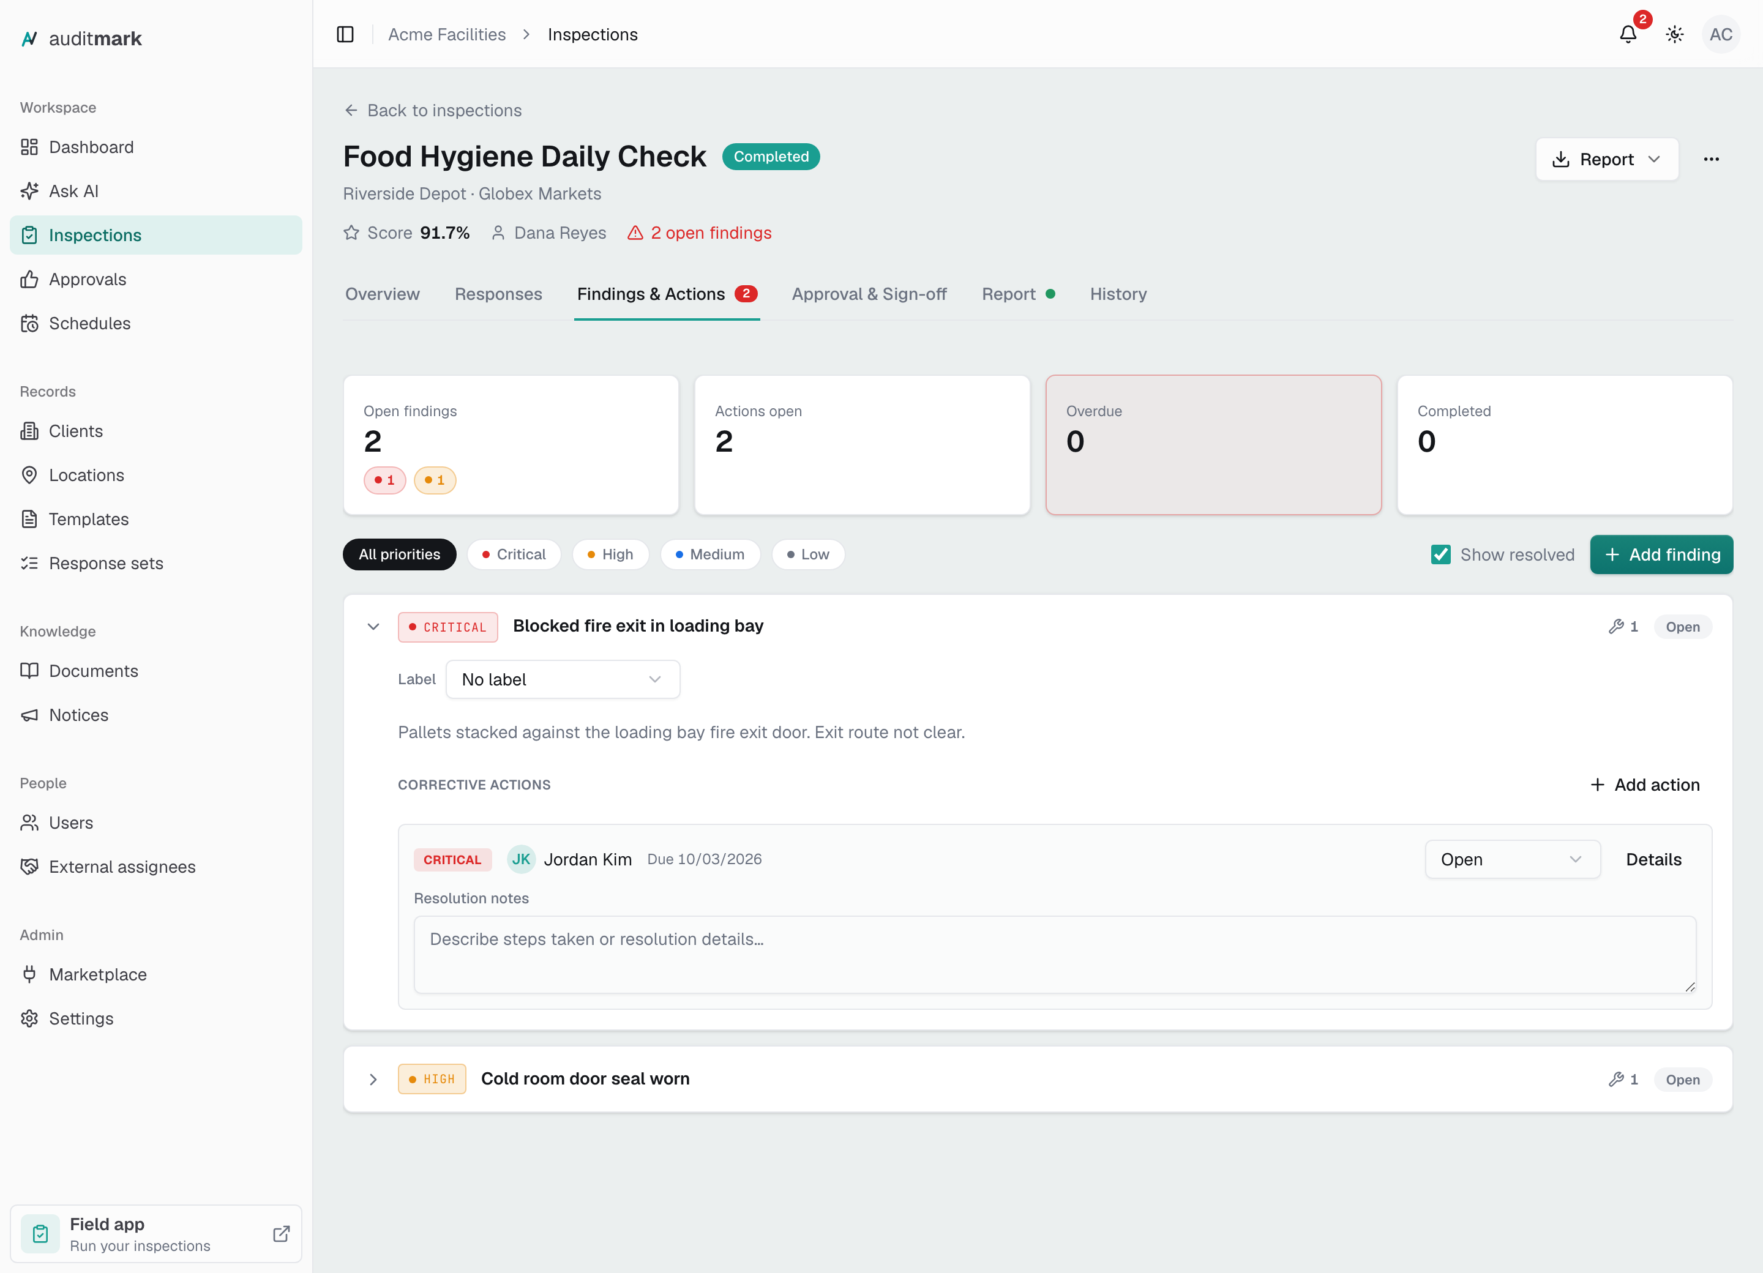Select All priorities filter chip
The image size is (1763, 1273).
coord(400,554)
